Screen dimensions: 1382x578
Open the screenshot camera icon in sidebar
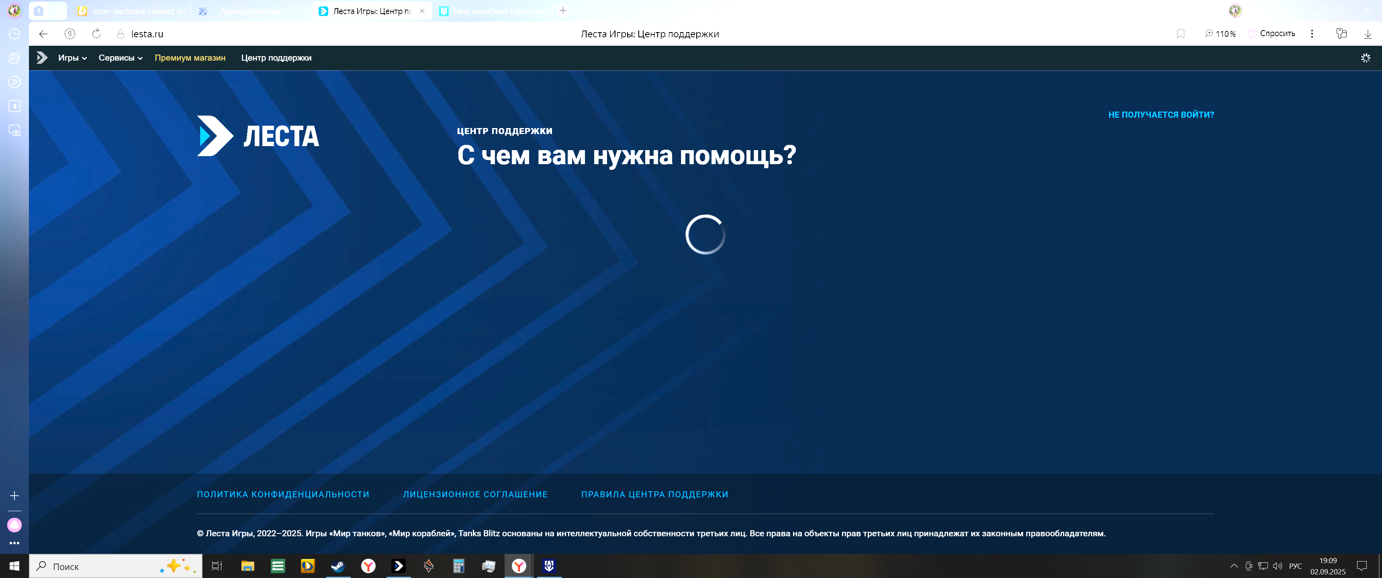tap(14, 130)
